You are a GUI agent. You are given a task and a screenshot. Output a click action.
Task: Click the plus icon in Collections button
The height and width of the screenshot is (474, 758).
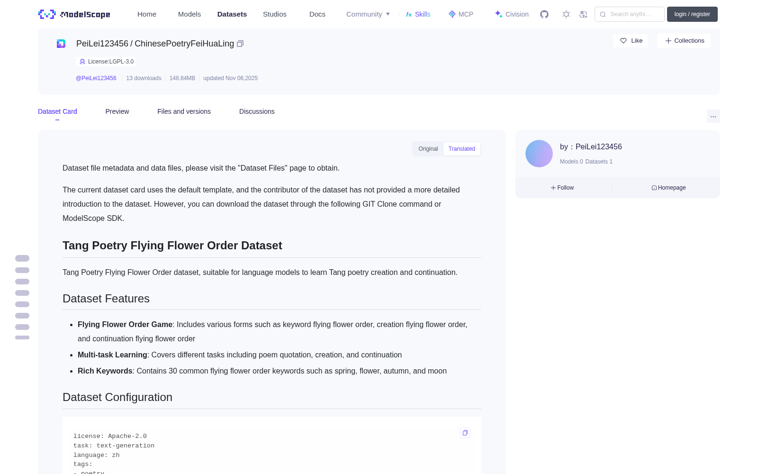point(668,41)
